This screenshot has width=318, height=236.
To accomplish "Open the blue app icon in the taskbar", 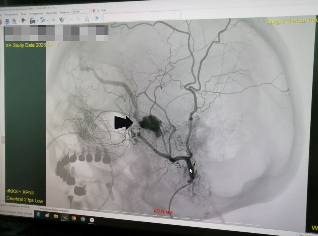I will coord(38,215).
